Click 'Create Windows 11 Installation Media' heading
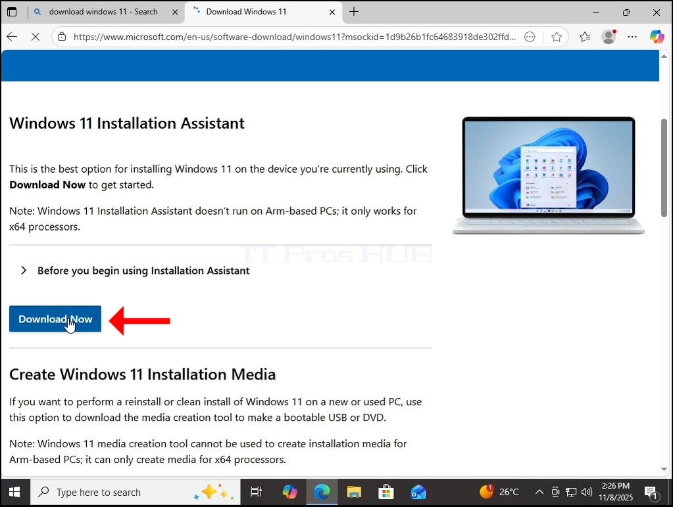The width and height of the screenshot is (673, 507). click(143, 374)
